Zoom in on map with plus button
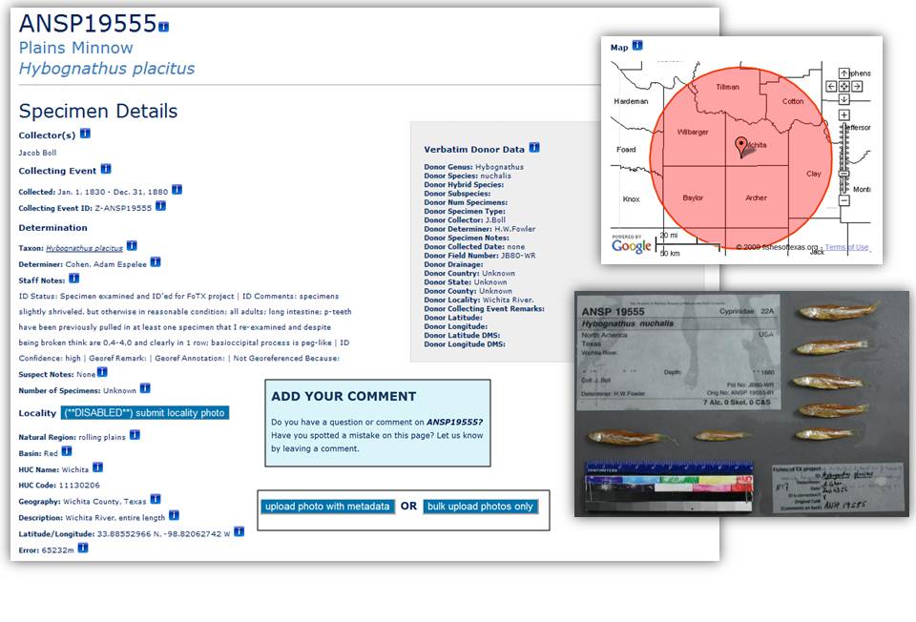This screenshot has width=916, height=622. 843,115
